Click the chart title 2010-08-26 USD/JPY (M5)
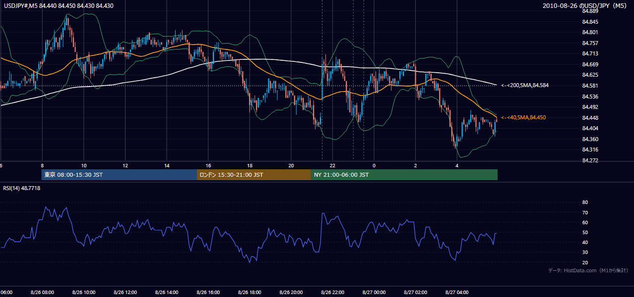This screenshot has height=297, width=634. [585, 6]
